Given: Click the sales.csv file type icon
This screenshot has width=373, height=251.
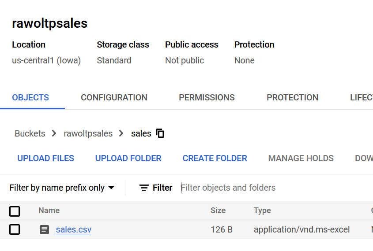Looking at the screenshot, I should tap(44, 229).
